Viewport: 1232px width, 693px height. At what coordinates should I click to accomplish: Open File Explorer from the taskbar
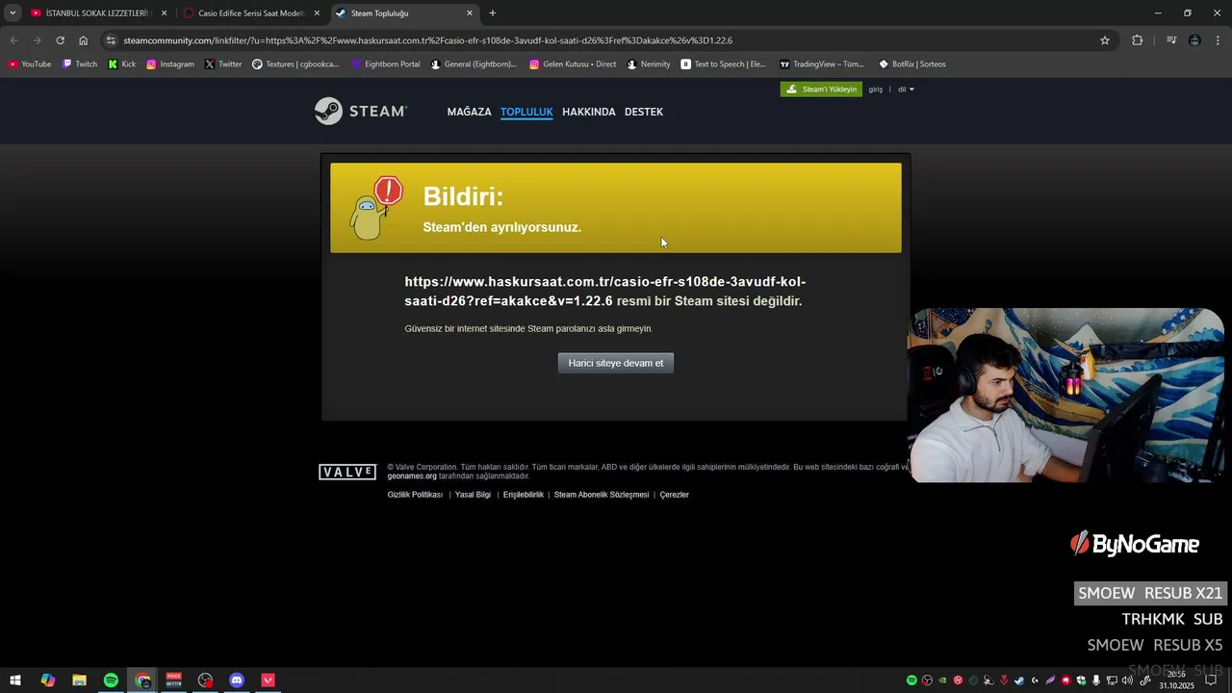(79, 680)
